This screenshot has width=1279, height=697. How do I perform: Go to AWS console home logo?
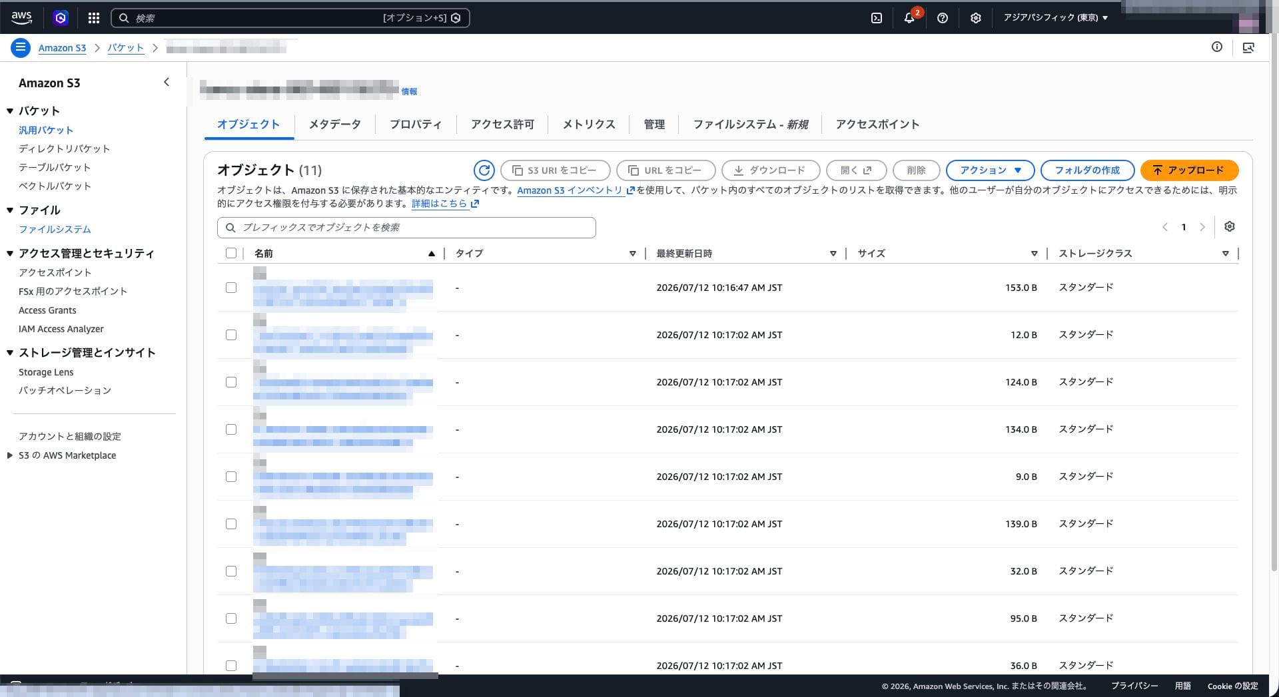coord(21,18)
